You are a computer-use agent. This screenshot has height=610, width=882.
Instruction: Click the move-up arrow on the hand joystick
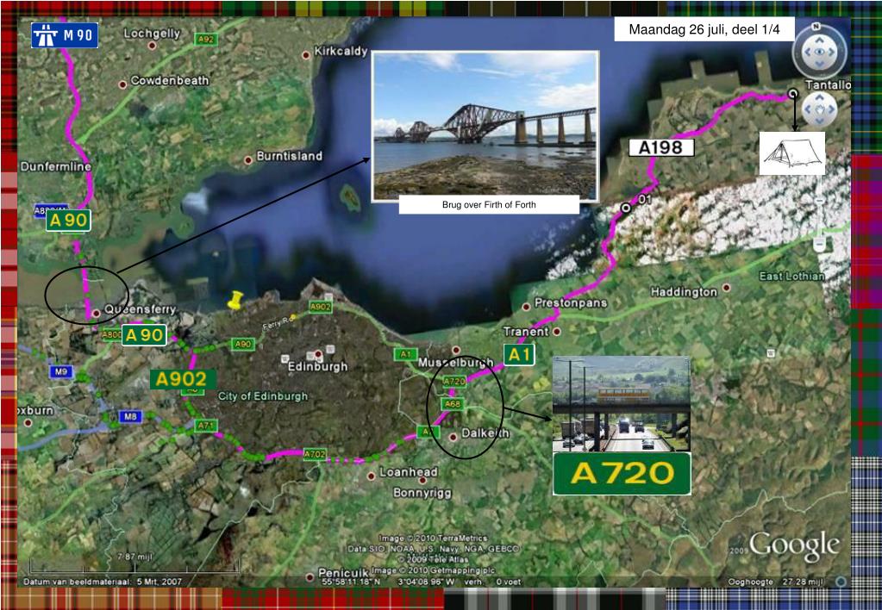819,97
